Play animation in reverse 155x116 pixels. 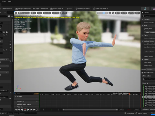[22, 110]
